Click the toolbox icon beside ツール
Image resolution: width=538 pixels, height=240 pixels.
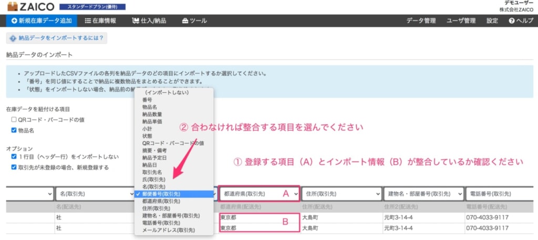pyautogui.click(x=185, y=20)
